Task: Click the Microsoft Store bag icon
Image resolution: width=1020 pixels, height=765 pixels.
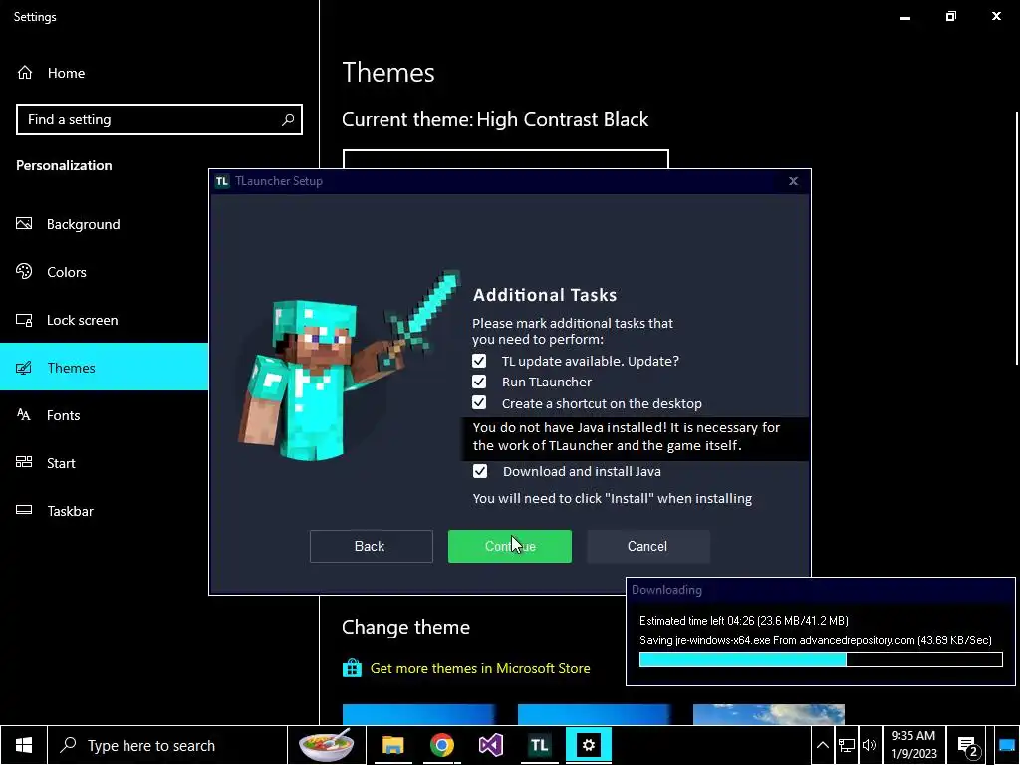Action: point(352,668)
